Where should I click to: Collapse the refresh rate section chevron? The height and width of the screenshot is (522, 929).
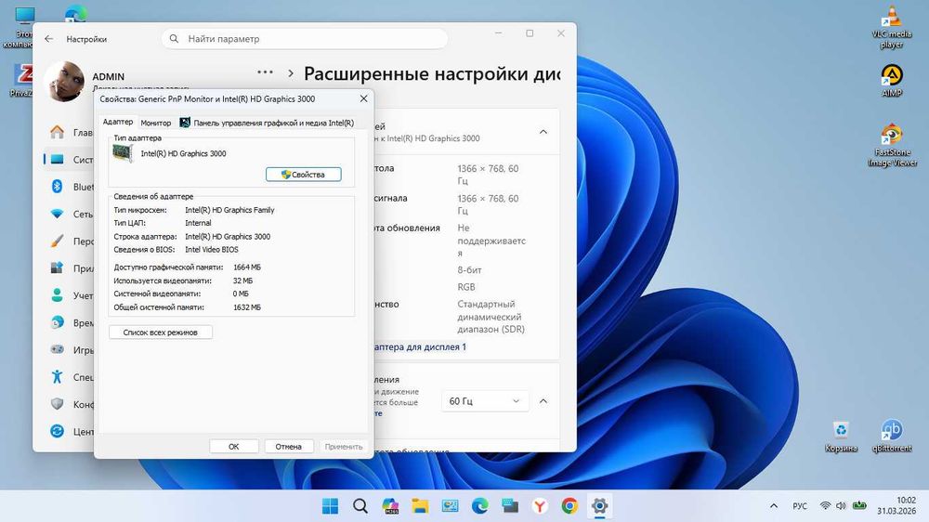[x=543, y=401]
